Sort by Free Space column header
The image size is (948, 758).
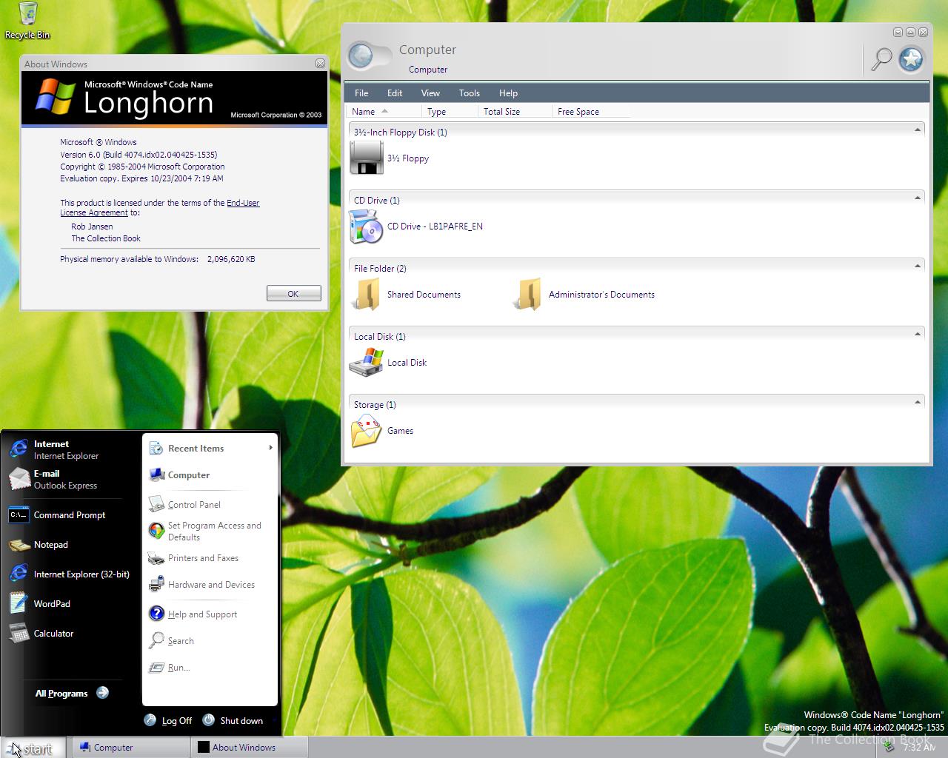(x=591, y=111)
